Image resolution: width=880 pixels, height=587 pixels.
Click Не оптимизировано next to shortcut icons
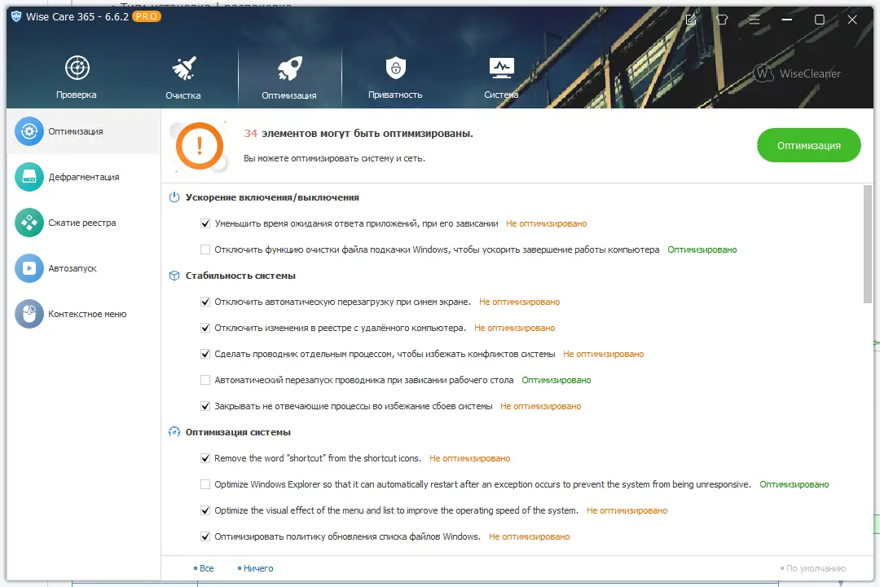point(470,458)
